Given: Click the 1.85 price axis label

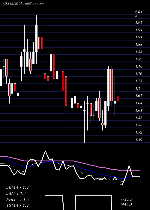Looking at the screenshot, I should click(x=138, y=52).
